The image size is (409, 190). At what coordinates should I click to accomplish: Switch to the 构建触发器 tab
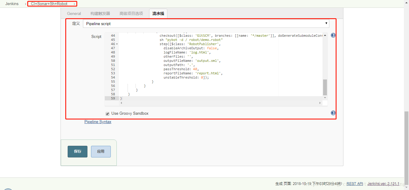[100, 13]
